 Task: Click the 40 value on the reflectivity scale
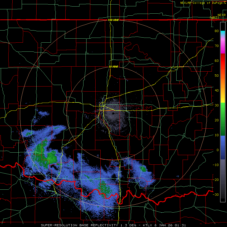217,91
